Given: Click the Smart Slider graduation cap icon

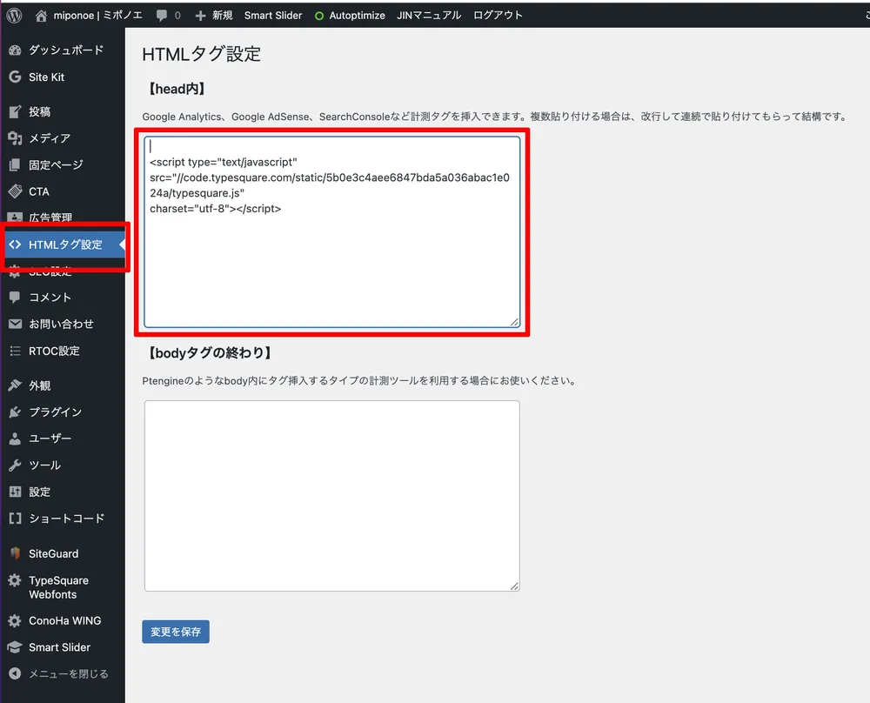Looking at the screenshot, I should [15, 647].
